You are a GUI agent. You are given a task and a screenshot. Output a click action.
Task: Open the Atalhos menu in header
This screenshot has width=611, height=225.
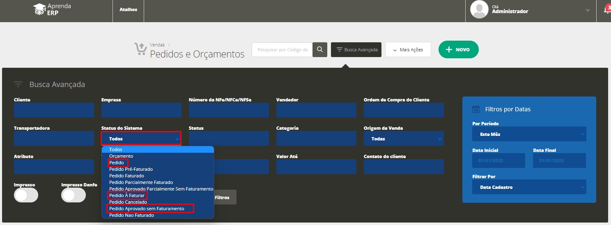point(128,10)
